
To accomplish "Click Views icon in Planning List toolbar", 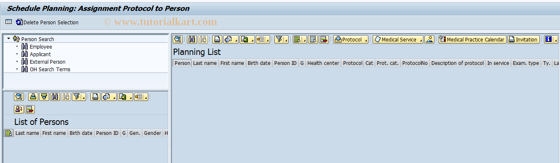I will click(228, 39).
